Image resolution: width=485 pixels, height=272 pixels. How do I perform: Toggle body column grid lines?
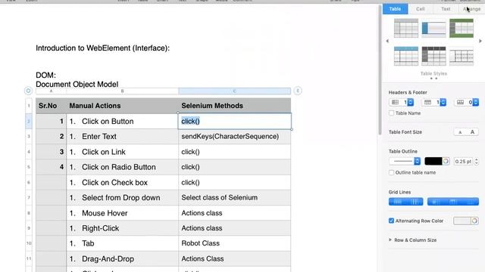(x=415, y=202)
